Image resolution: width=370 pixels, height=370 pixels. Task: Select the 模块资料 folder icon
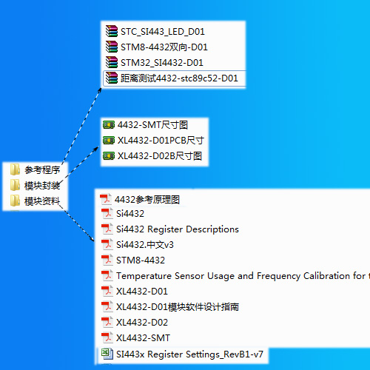coord(15,201)
